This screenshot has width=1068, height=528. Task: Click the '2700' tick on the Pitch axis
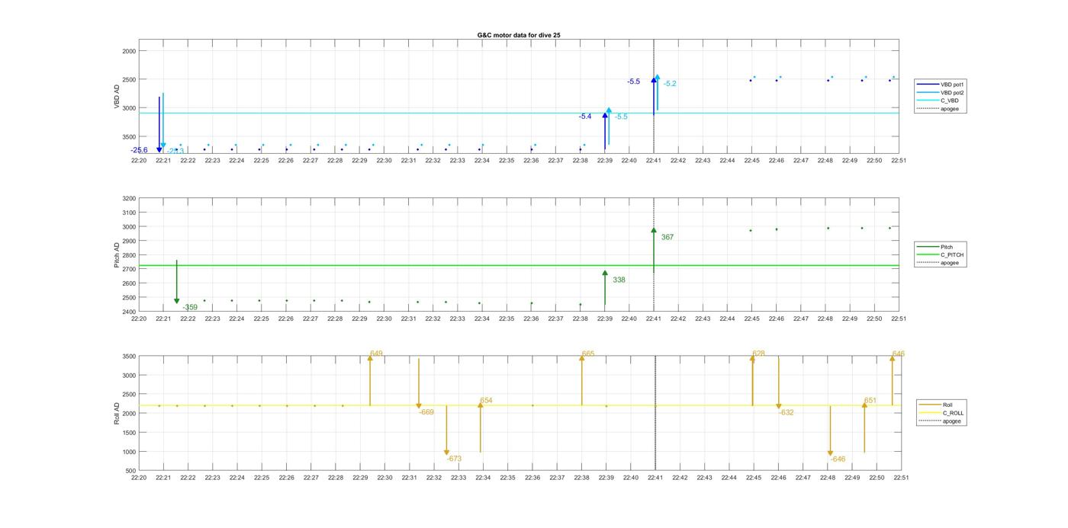[x=128, y=269]
